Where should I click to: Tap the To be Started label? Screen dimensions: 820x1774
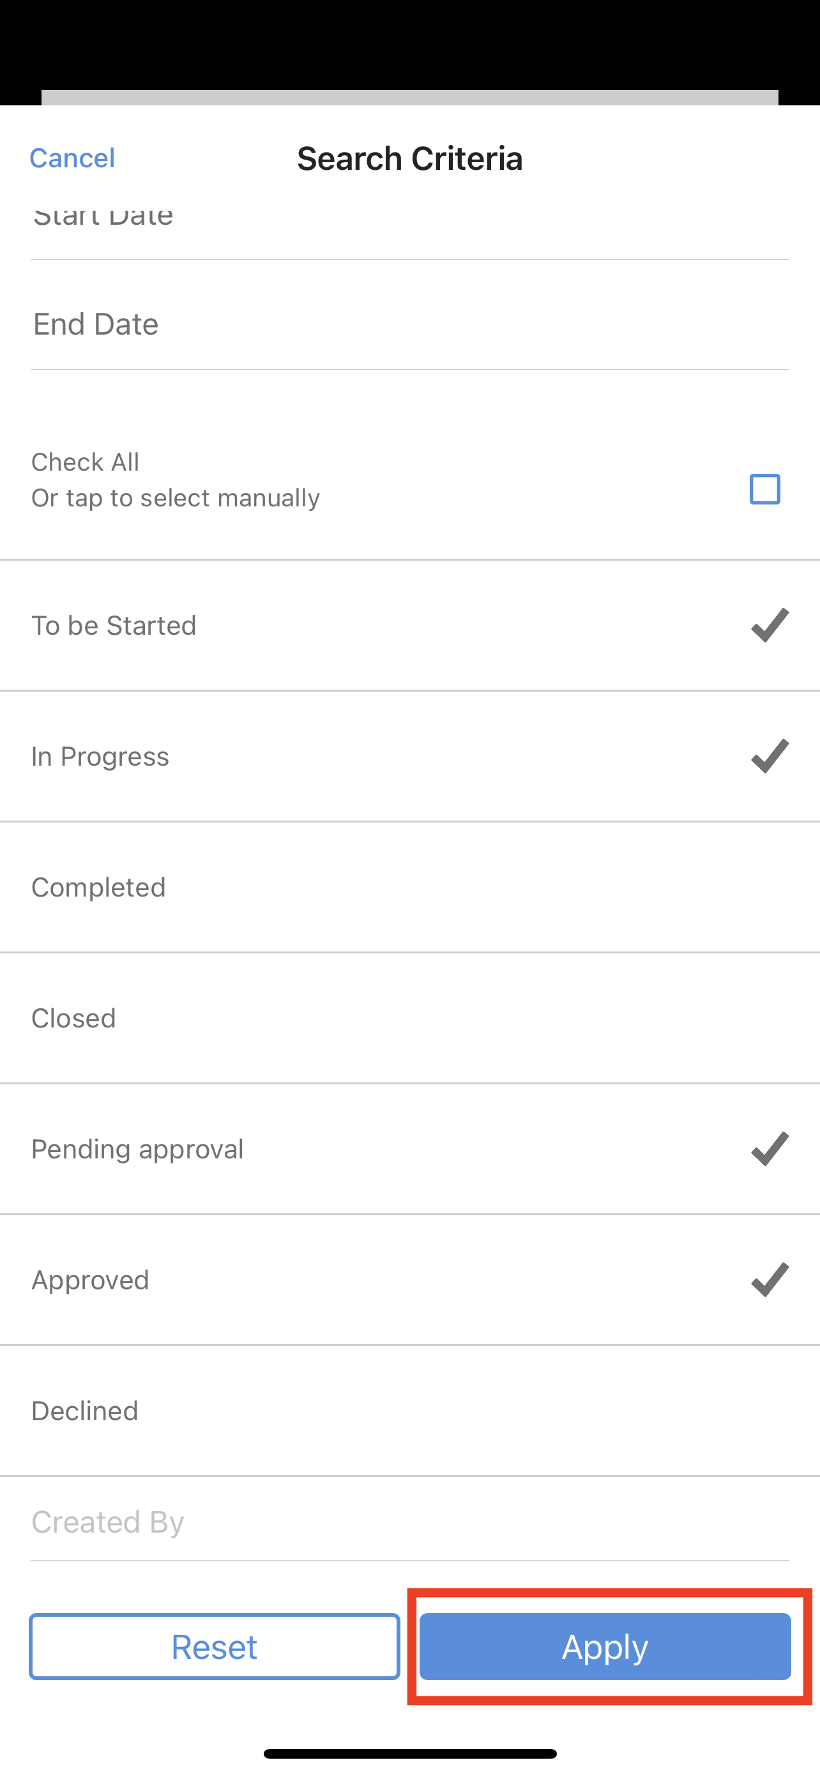tap(114, 625)
